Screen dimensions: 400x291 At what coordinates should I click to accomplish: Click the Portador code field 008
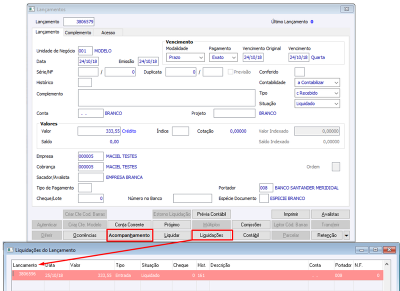pyautogui.click(x=266, y=188)
